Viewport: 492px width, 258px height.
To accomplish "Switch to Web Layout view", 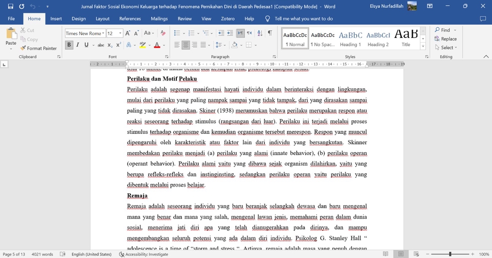I will tap(416, 254).
